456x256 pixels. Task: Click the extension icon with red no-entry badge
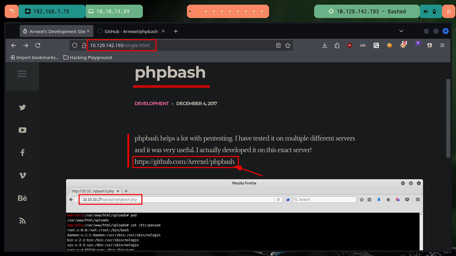pyautogui.click(x=403, y=45)
